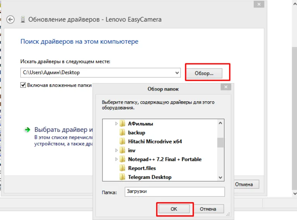Cancel the Обзор папок dialog

208,209
